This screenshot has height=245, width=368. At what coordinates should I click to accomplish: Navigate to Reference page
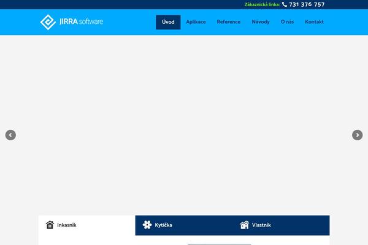click(229, 22)
